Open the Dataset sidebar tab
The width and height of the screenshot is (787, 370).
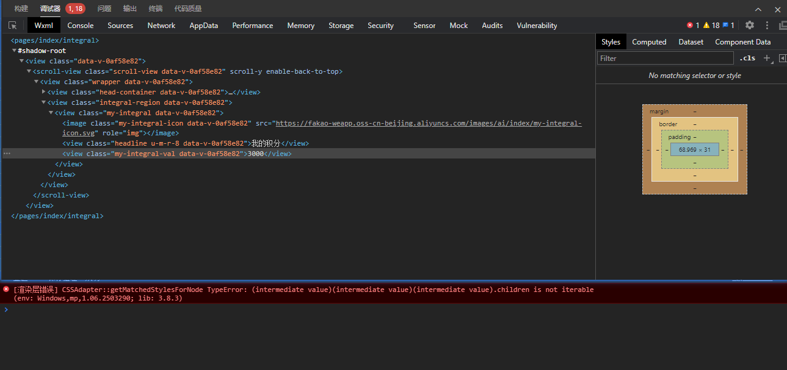691,41
